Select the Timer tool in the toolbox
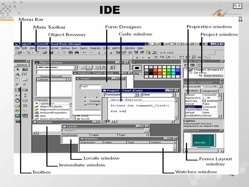The image size is (249, 187). [x=17, y=100]
